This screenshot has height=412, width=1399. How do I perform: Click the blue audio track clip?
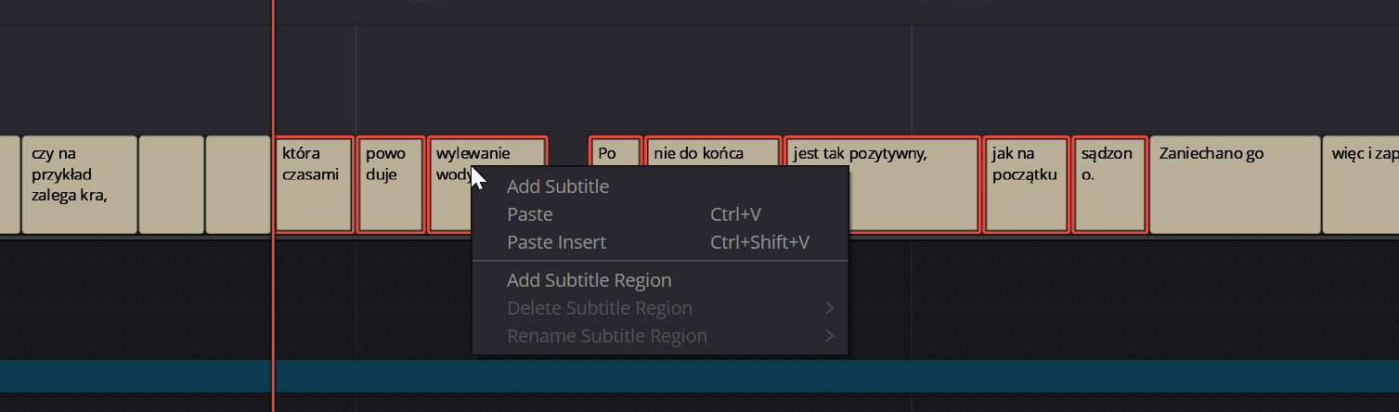pyautogui.click(x=699, y=376)
